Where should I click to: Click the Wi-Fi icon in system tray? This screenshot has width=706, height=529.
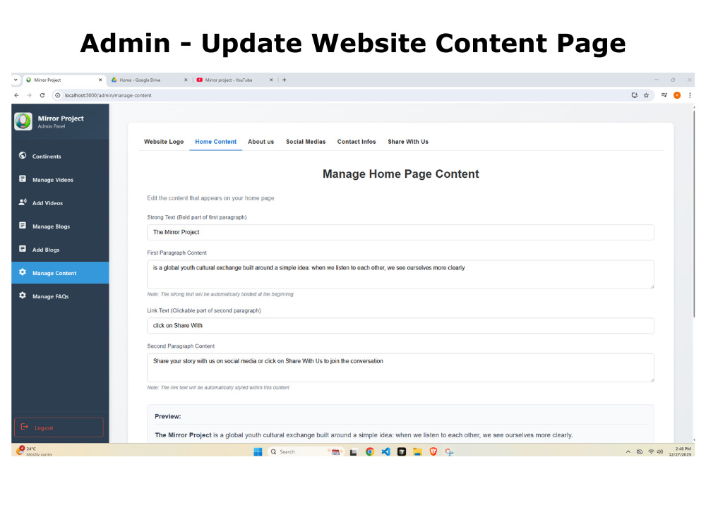[x=651, y=451]
